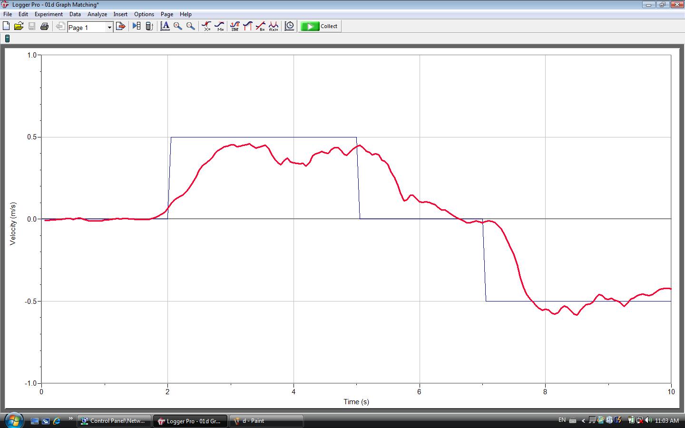Show statistics for the data
The height and width of the screenshot is (428, 685).
235,26
